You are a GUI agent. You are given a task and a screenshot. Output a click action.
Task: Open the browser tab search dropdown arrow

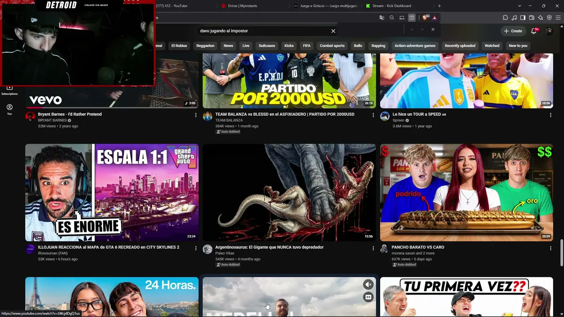(519, 6)
